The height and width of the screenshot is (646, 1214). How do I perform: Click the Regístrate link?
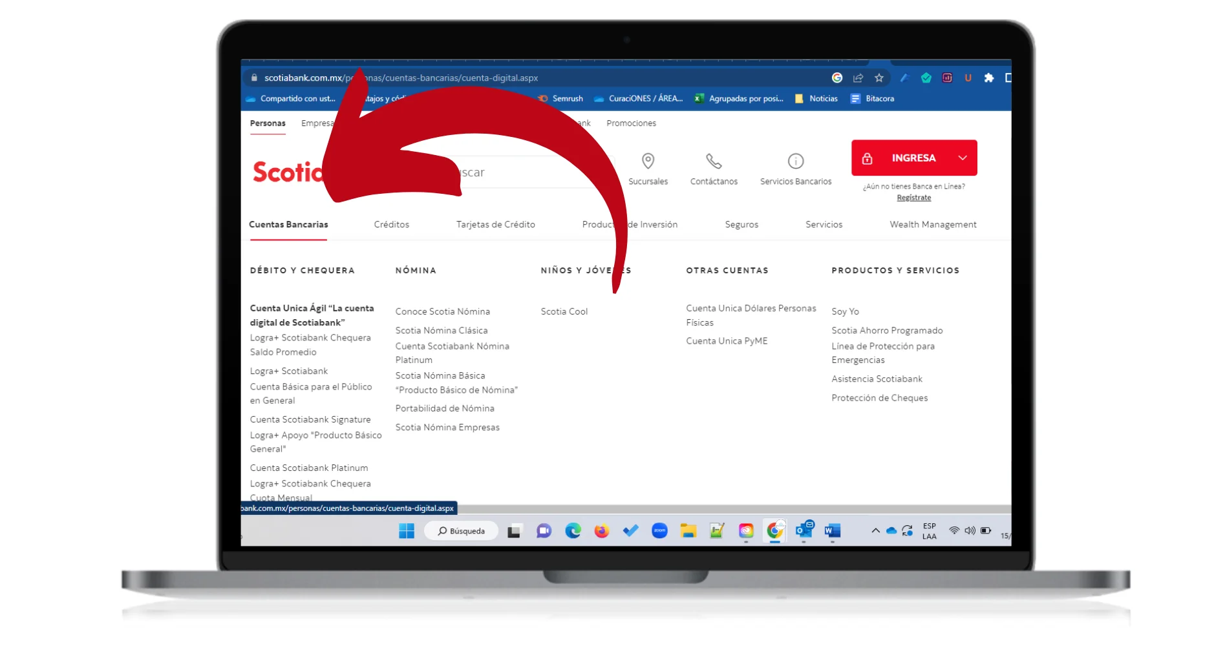(x=913, y=198)
